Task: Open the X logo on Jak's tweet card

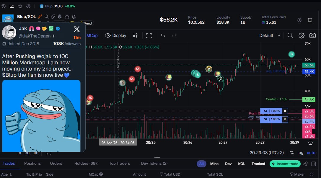Action: pyautogui.click(x=76, y=29)
